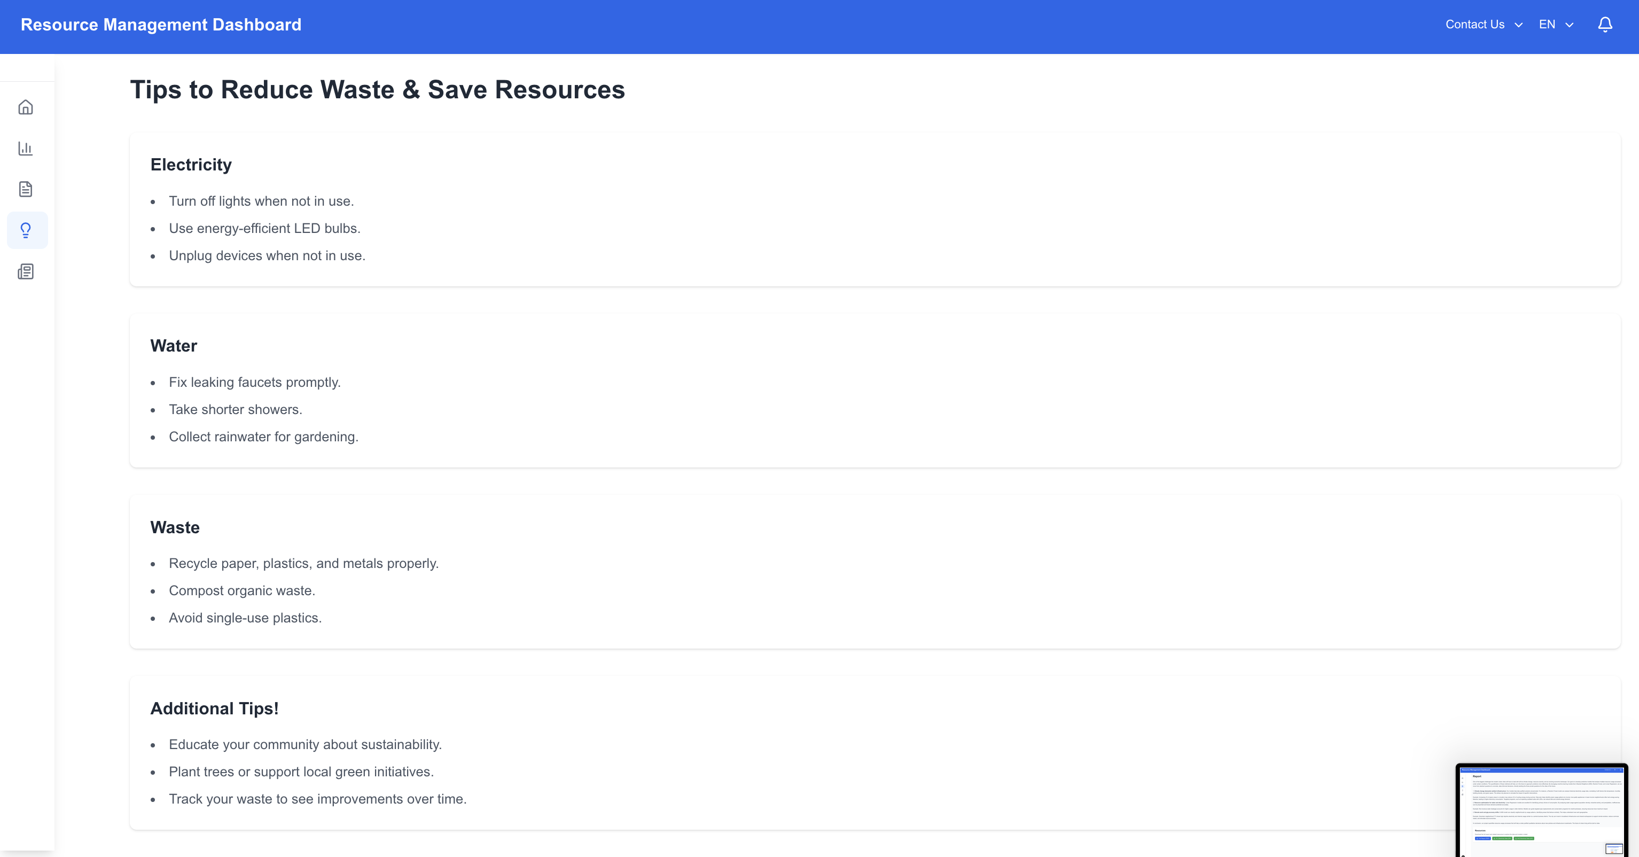1639x857 pixels.
Task: Click the Additional Tips! heading
Action: (214, 709)
